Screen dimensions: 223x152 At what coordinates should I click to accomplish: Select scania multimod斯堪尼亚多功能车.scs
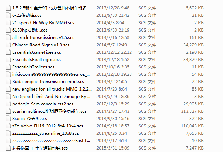pos(49,111)
